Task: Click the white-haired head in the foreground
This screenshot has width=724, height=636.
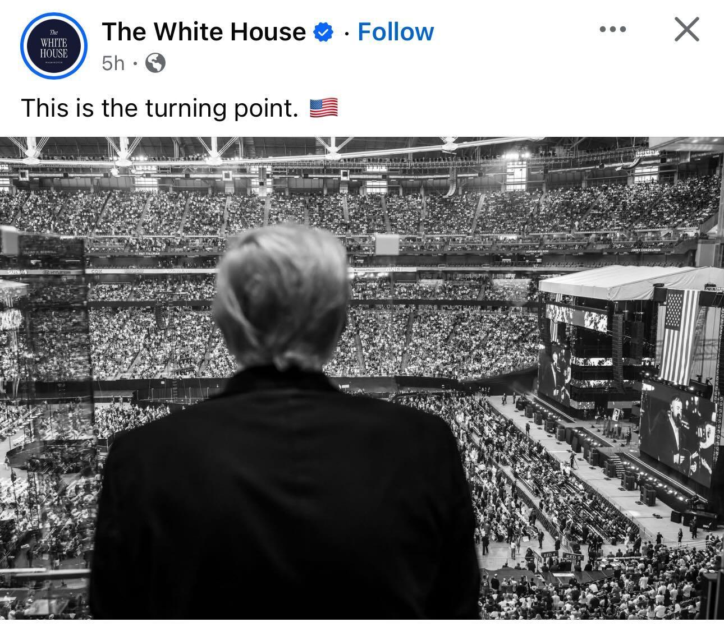Action: pyautogui.click(x=282, y=296)
